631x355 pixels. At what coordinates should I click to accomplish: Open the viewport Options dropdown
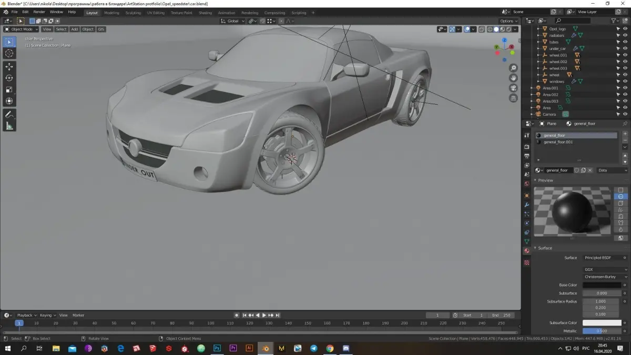pyautogui.click(x=508, y=21)
